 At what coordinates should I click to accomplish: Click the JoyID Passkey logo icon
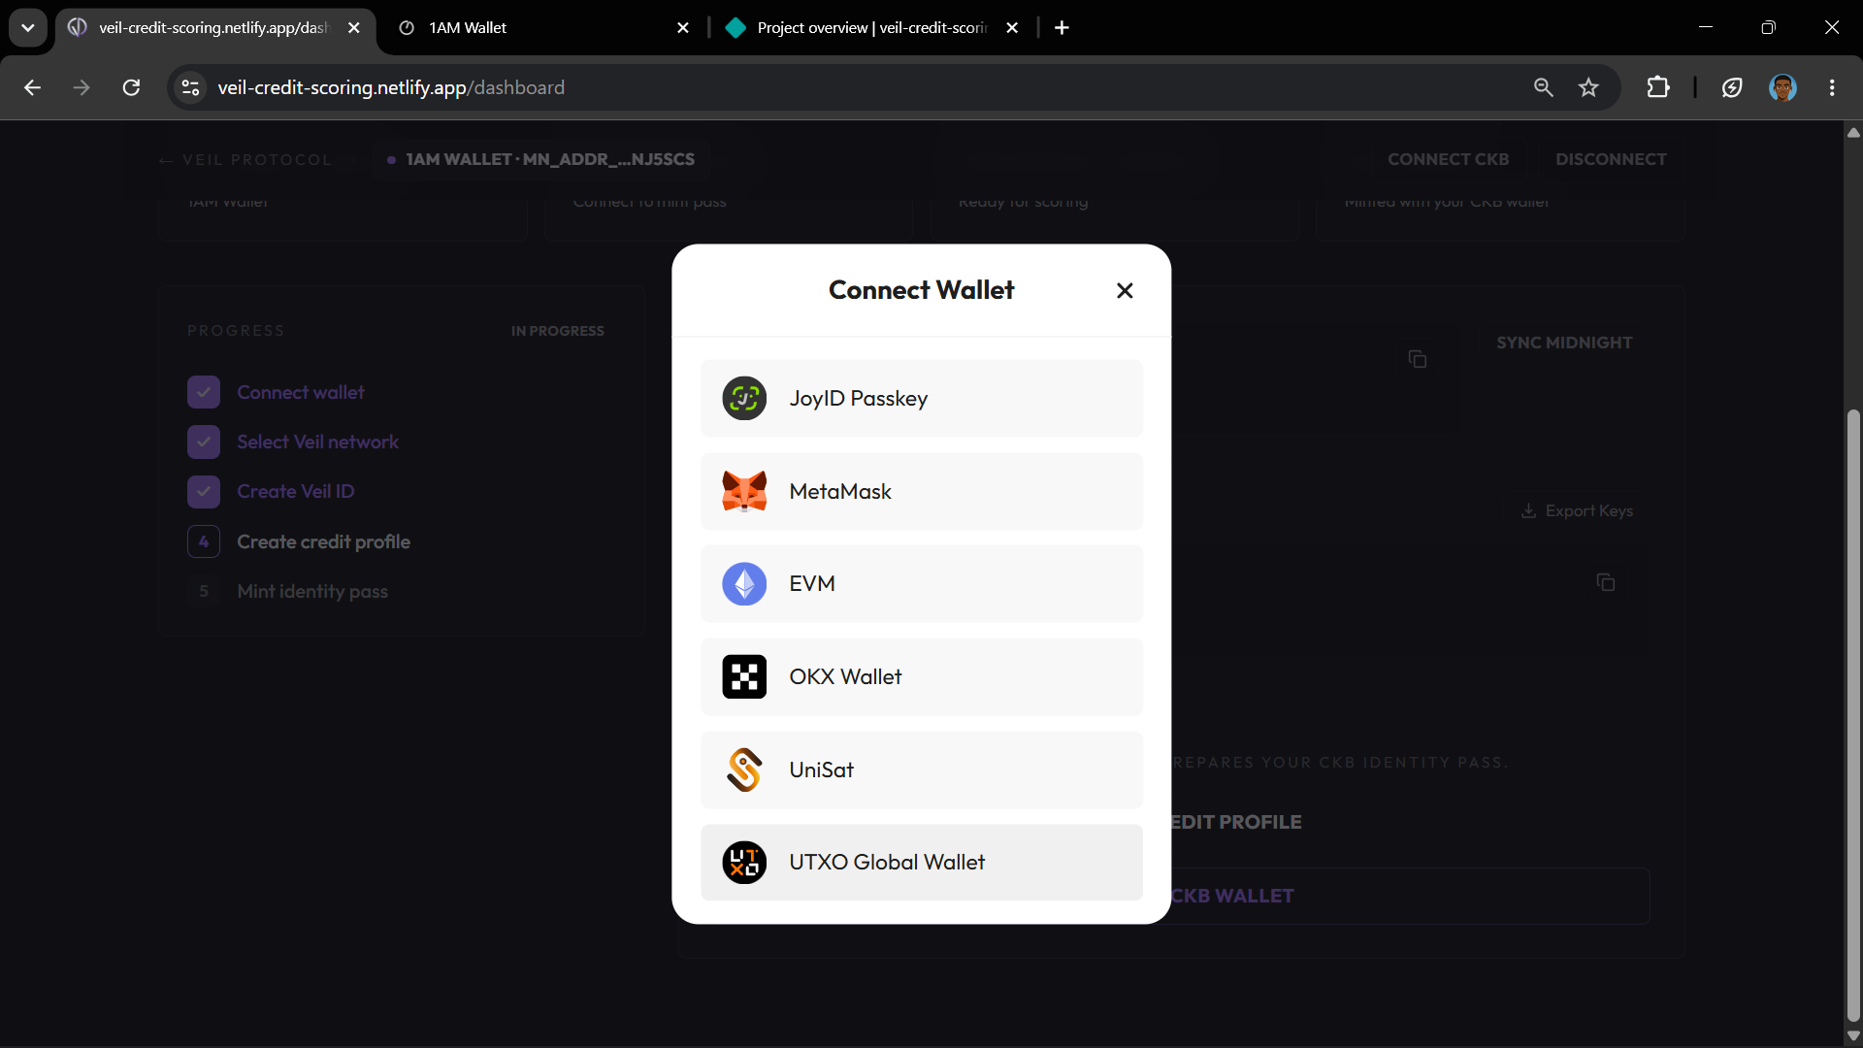(744, 398)
